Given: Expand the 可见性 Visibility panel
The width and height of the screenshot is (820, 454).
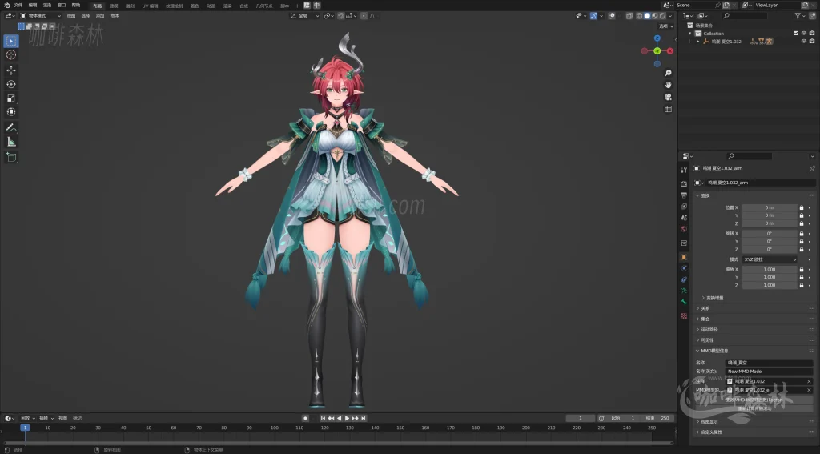Looking at the screenshot, I should pyautogui.click(x=754, y=340).
